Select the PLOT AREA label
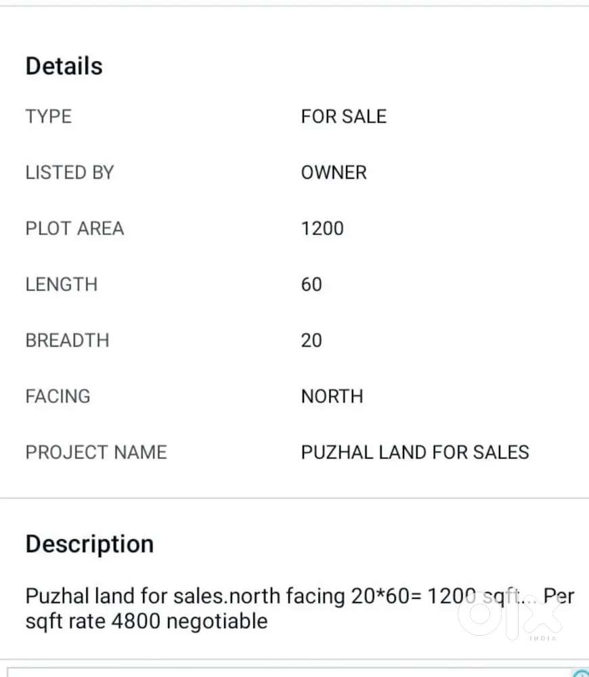This screenshot has width=589, height=677. [75, 229]
